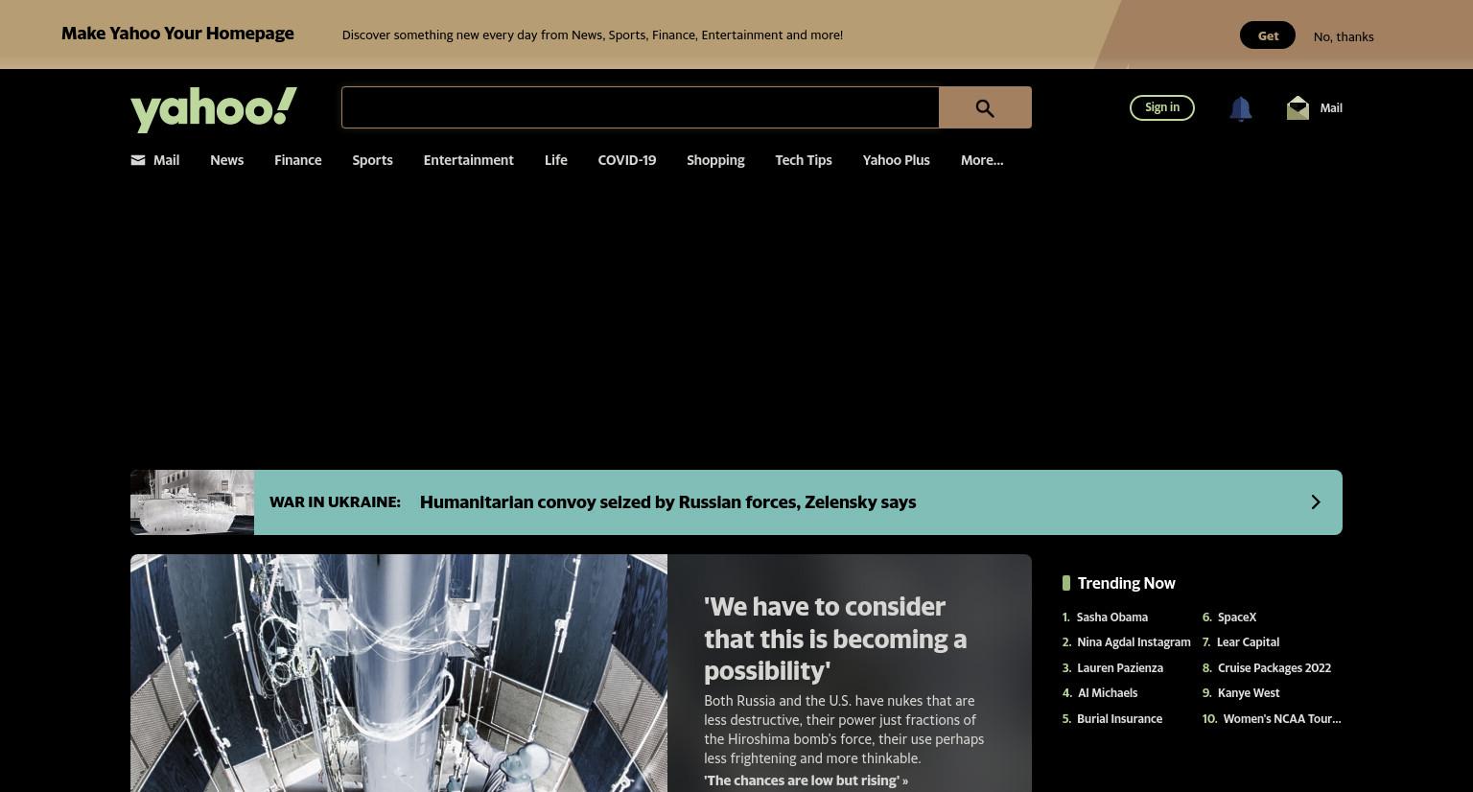
Task: Open trending topic SpaceX
Action: (1236, 617)
